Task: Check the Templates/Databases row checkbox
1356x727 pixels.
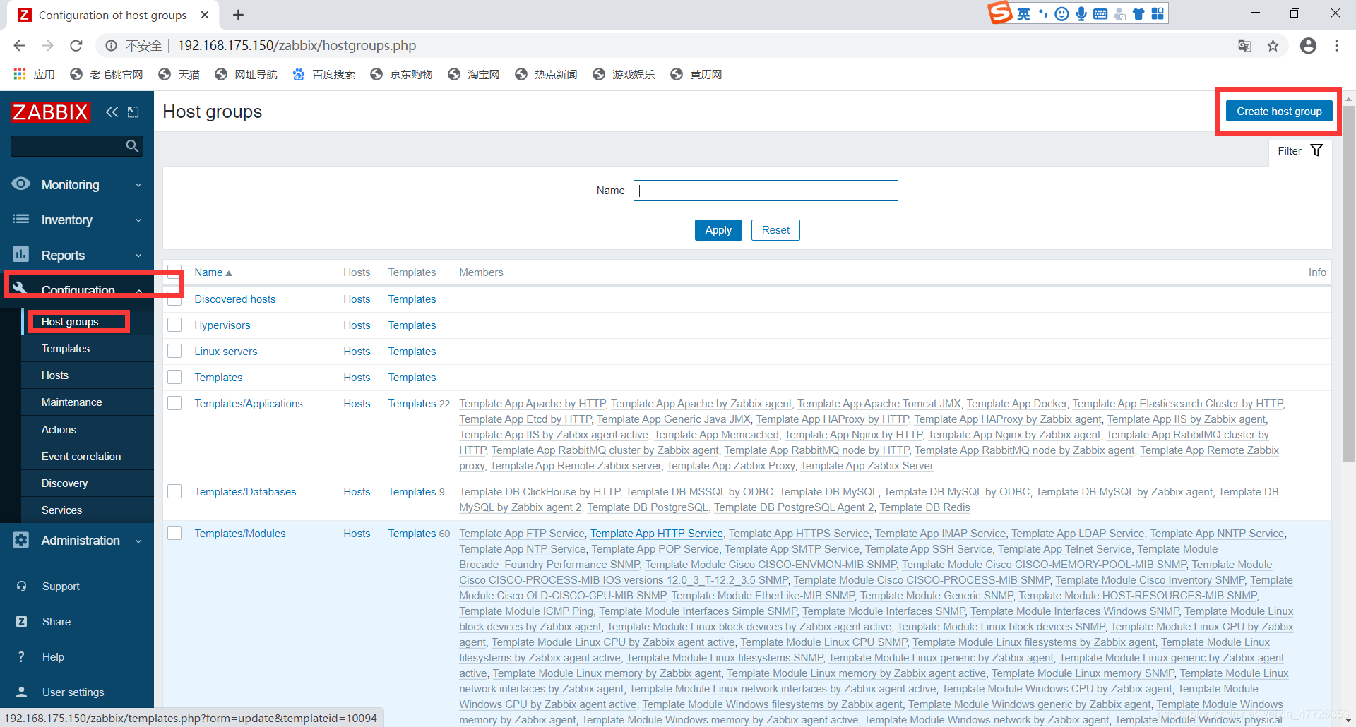Action: click(x=174, y=491)
